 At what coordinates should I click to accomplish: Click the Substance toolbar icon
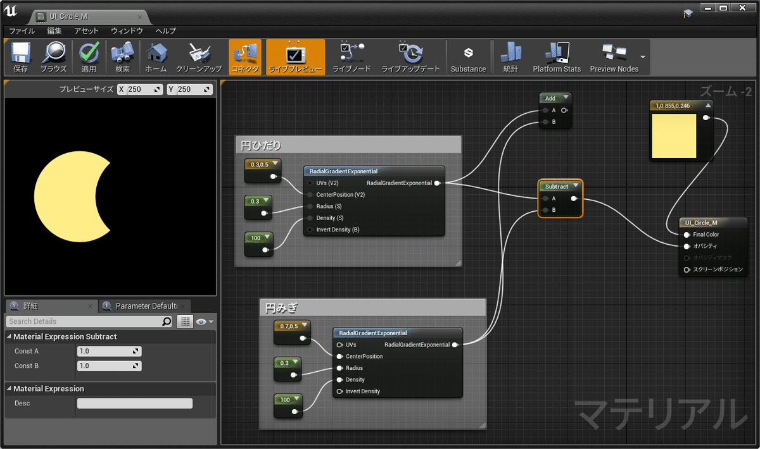(468, 58)
